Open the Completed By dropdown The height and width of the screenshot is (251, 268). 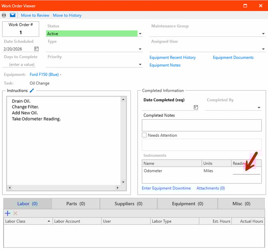click(x=259, y=108)
